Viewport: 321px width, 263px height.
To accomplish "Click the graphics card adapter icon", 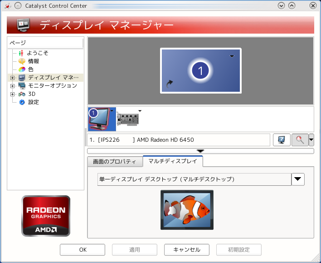I will (x=128, y=119).
